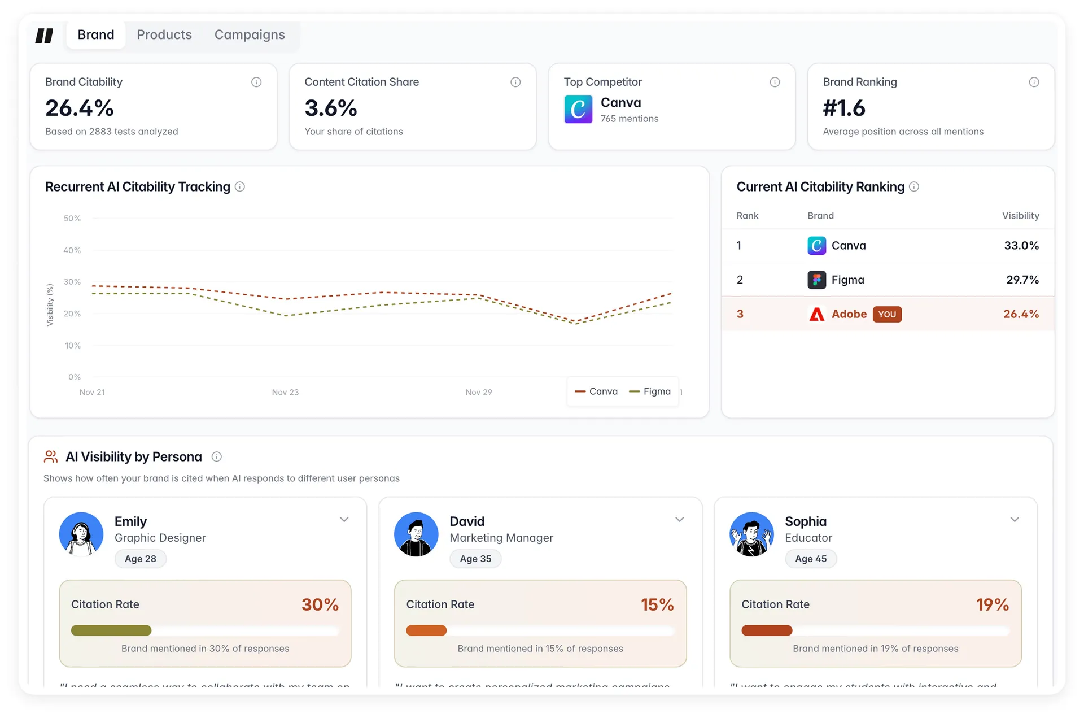Screen dimensions: 1084x718
Task: Click the YOU badge next to Adobe
Action: click(887, 314)
